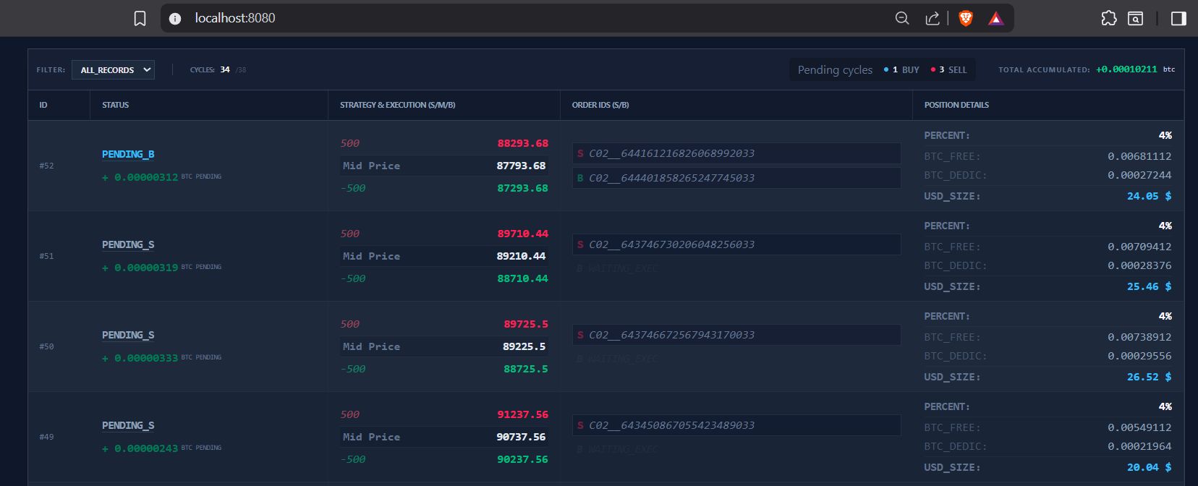Open Brave Shields lion icon

[x=965, y=18]
